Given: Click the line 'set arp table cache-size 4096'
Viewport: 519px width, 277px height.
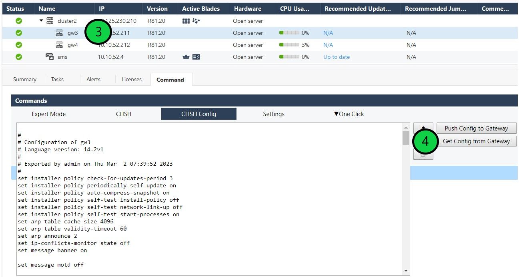Looking at the screenshot, I should (66, 221).
